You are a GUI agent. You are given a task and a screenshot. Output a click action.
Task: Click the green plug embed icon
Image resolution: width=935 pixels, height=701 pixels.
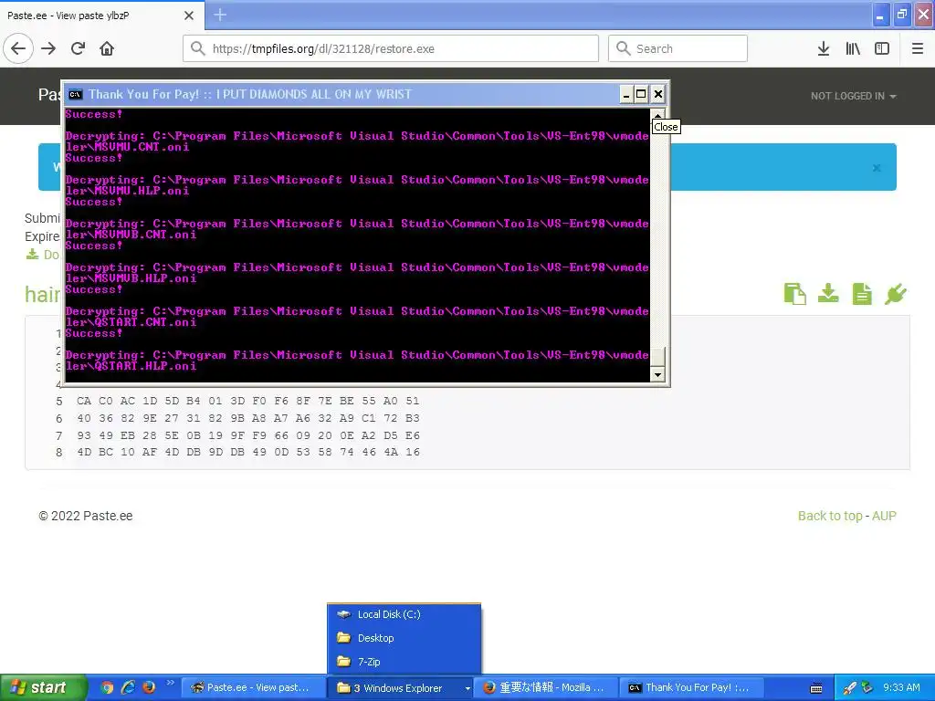coord(896,294)
